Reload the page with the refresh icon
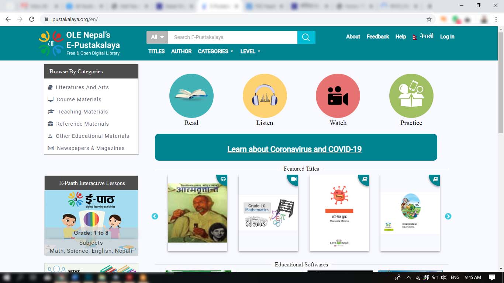 [32, 19]
